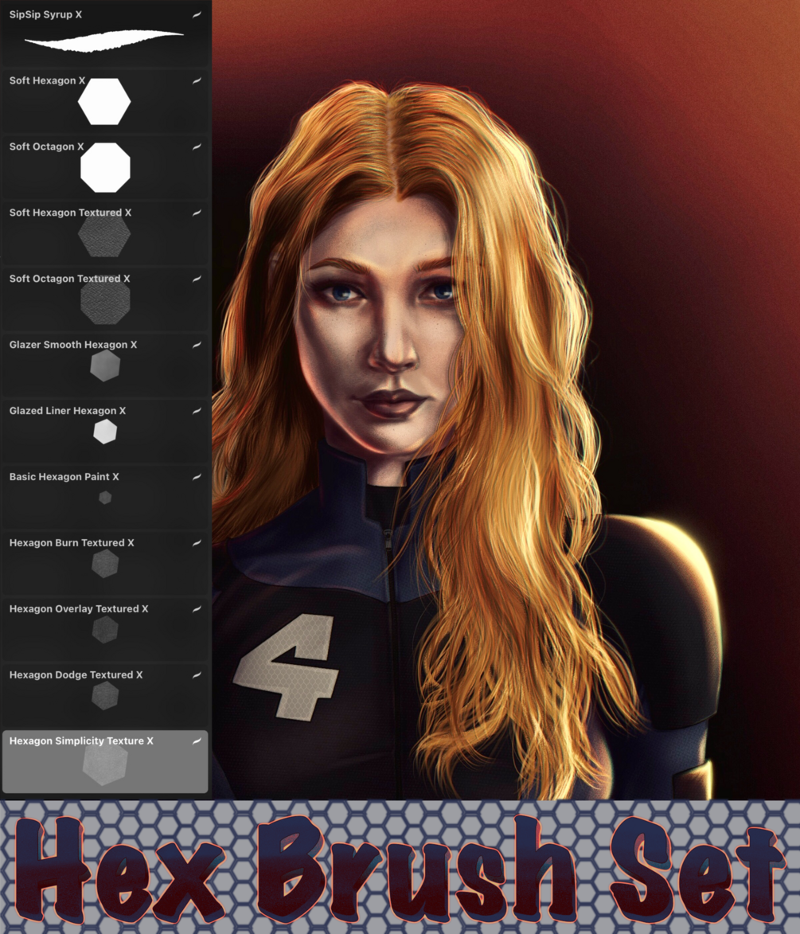
Task: Select the Soft Hexagon X brush
Action: click(x=105, y=100)
